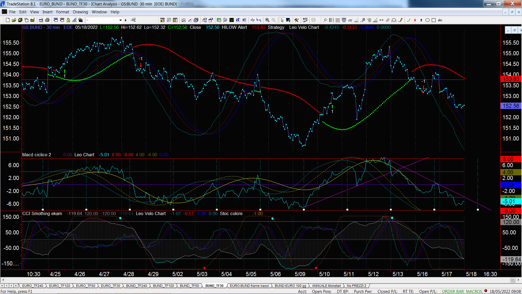Viewport: 522px width, 294px height.
Task: Open the Drawing menu
Action: pos(80,12)
